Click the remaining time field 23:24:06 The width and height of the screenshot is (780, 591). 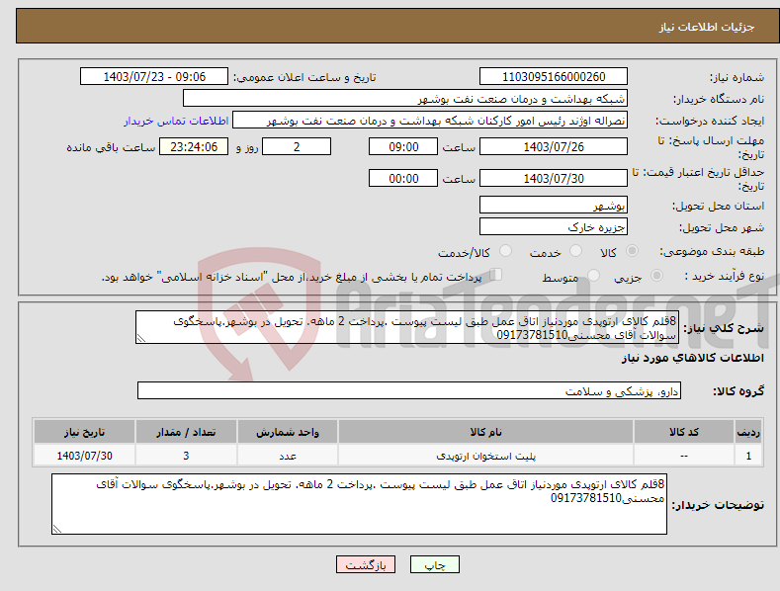[194, 146]
